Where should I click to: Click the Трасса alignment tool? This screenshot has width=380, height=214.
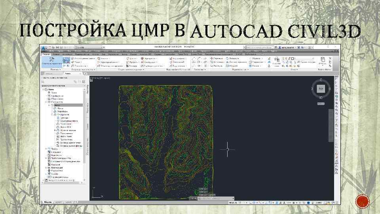point(131,59)
